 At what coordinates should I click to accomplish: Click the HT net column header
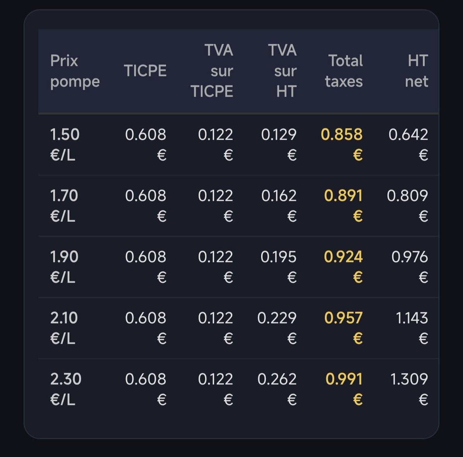tap(417, 71)
